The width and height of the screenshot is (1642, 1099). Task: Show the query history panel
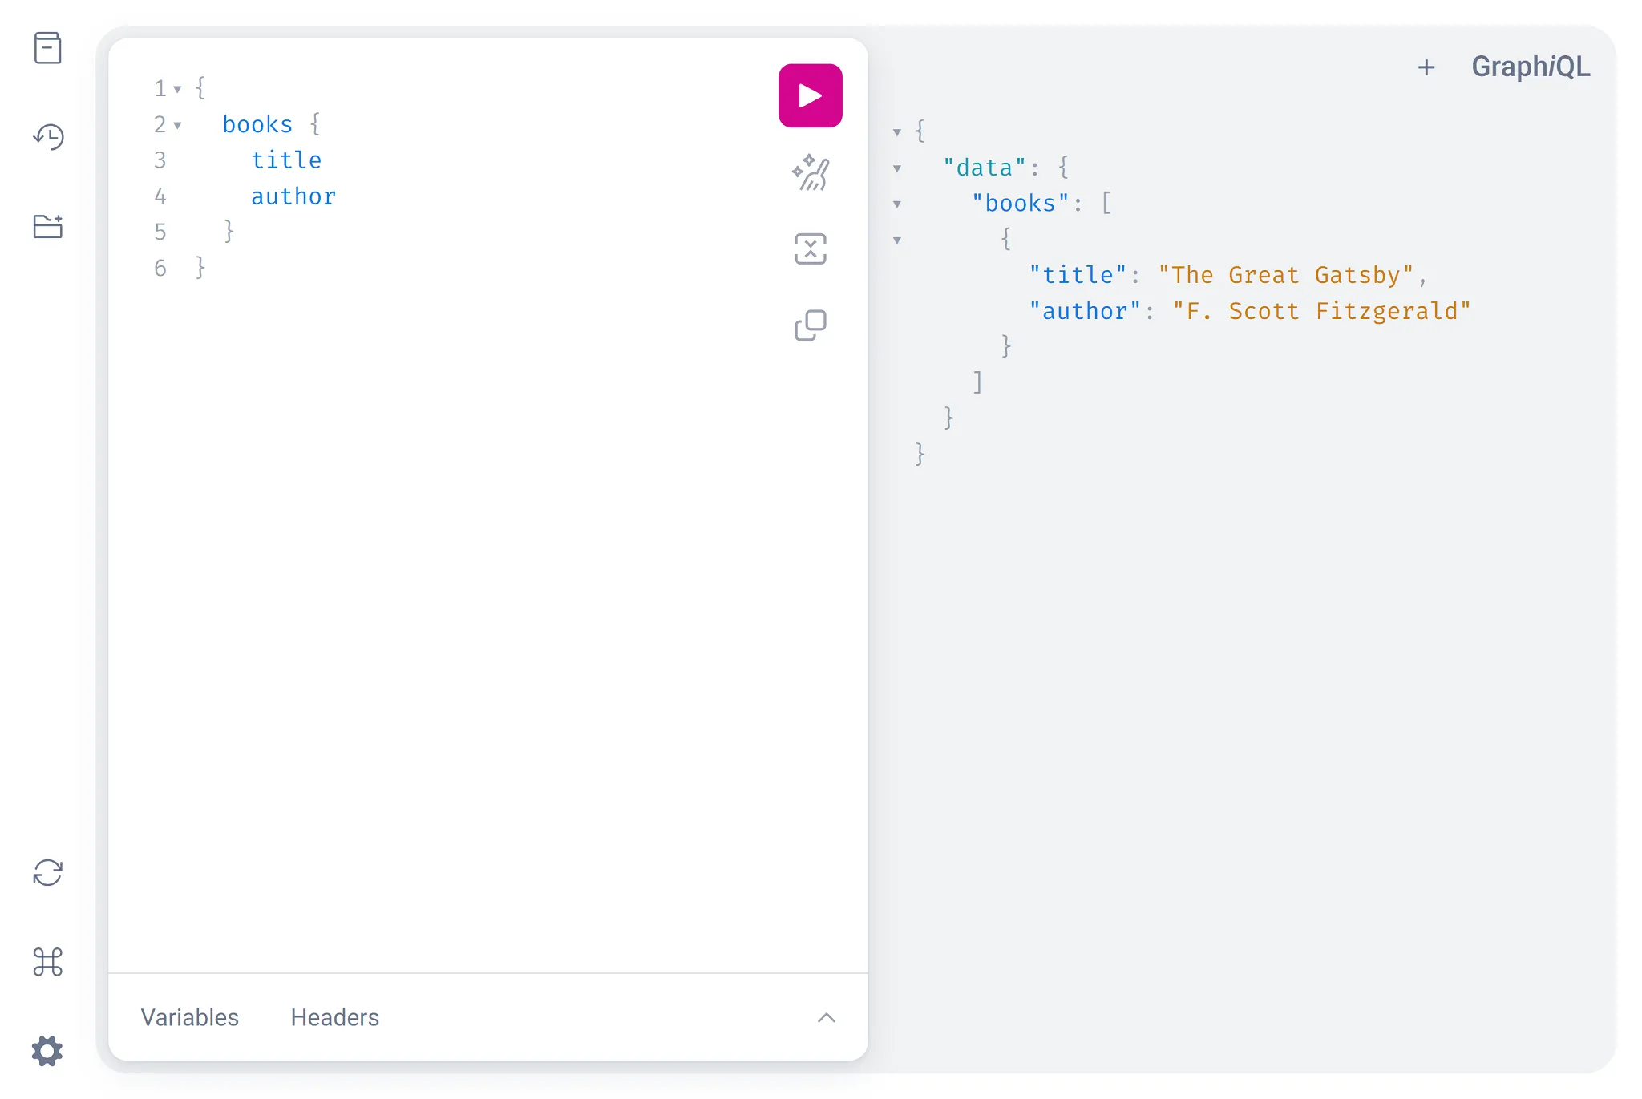point(48,137)
